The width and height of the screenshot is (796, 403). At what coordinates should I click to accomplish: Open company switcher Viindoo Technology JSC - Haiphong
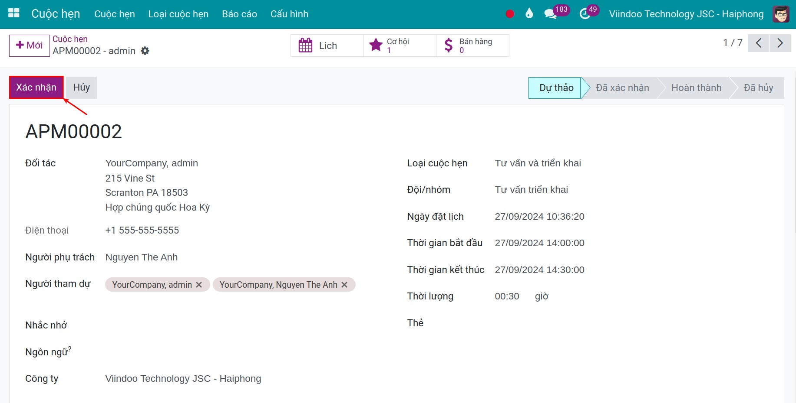[x=686, y=14]
